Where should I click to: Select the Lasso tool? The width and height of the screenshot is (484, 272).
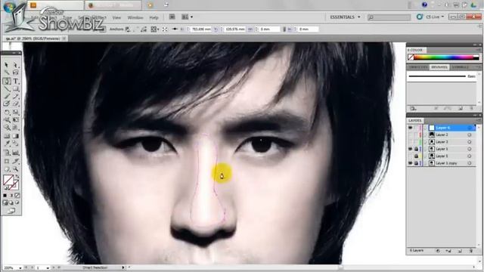pyautogui.click(x=16, y=73)
